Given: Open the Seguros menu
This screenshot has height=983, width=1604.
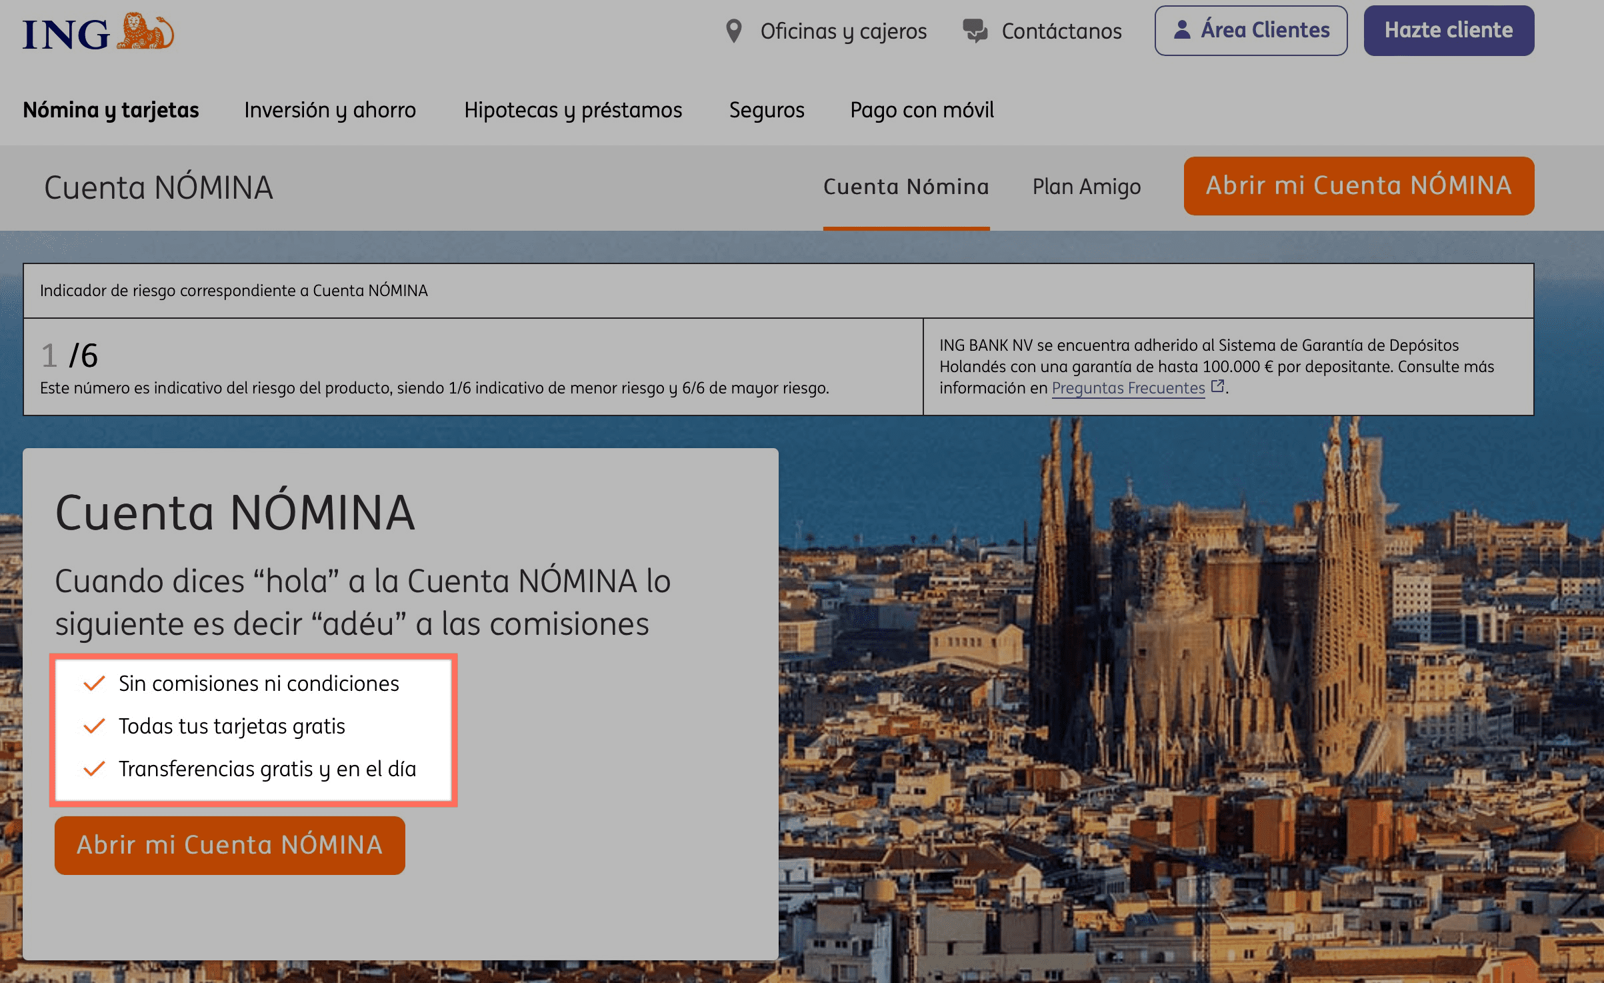Looking at the screenshot, I should pos(767,110).
